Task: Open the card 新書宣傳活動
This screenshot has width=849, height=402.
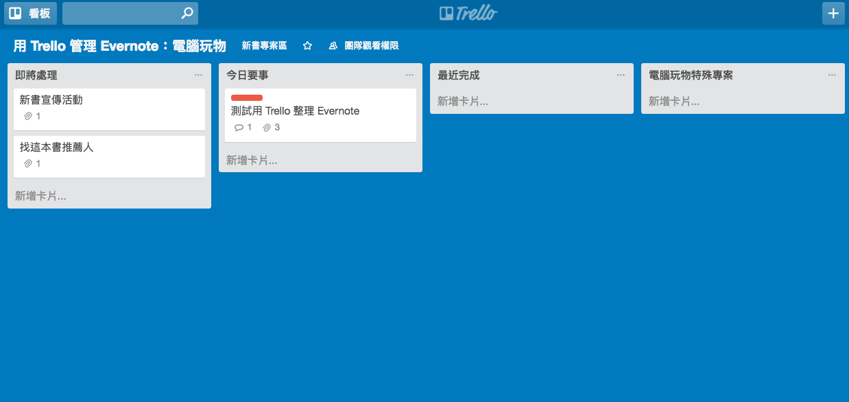Action: click(x=109, y=109)
